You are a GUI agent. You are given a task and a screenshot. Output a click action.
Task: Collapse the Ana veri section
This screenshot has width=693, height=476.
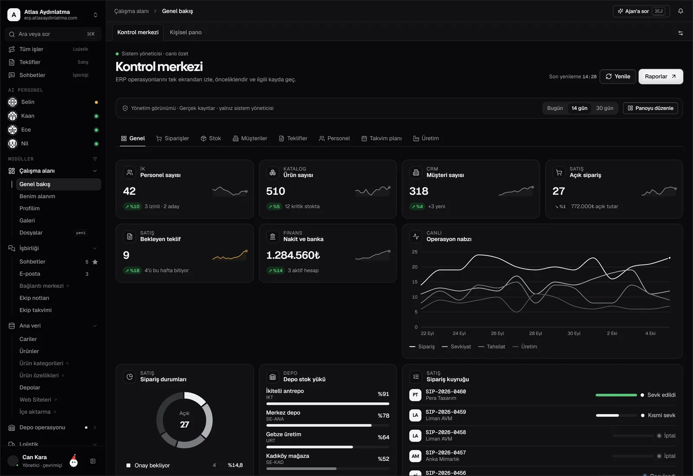(95, 326)
